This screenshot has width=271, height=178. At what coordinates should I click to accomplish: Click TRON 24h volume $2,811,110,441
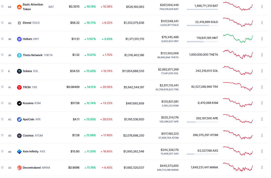point(169,85)
